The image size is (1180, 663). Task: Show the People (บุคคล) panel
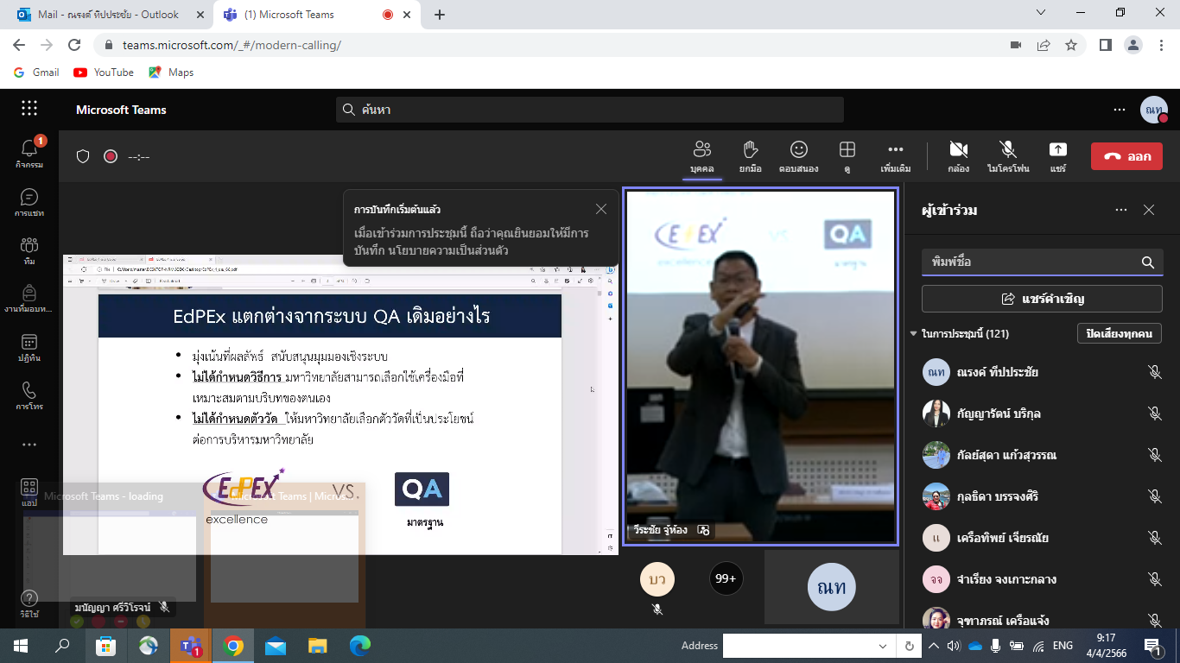701,156
